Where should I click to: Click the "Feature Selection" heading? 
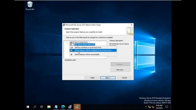[72, 29]
